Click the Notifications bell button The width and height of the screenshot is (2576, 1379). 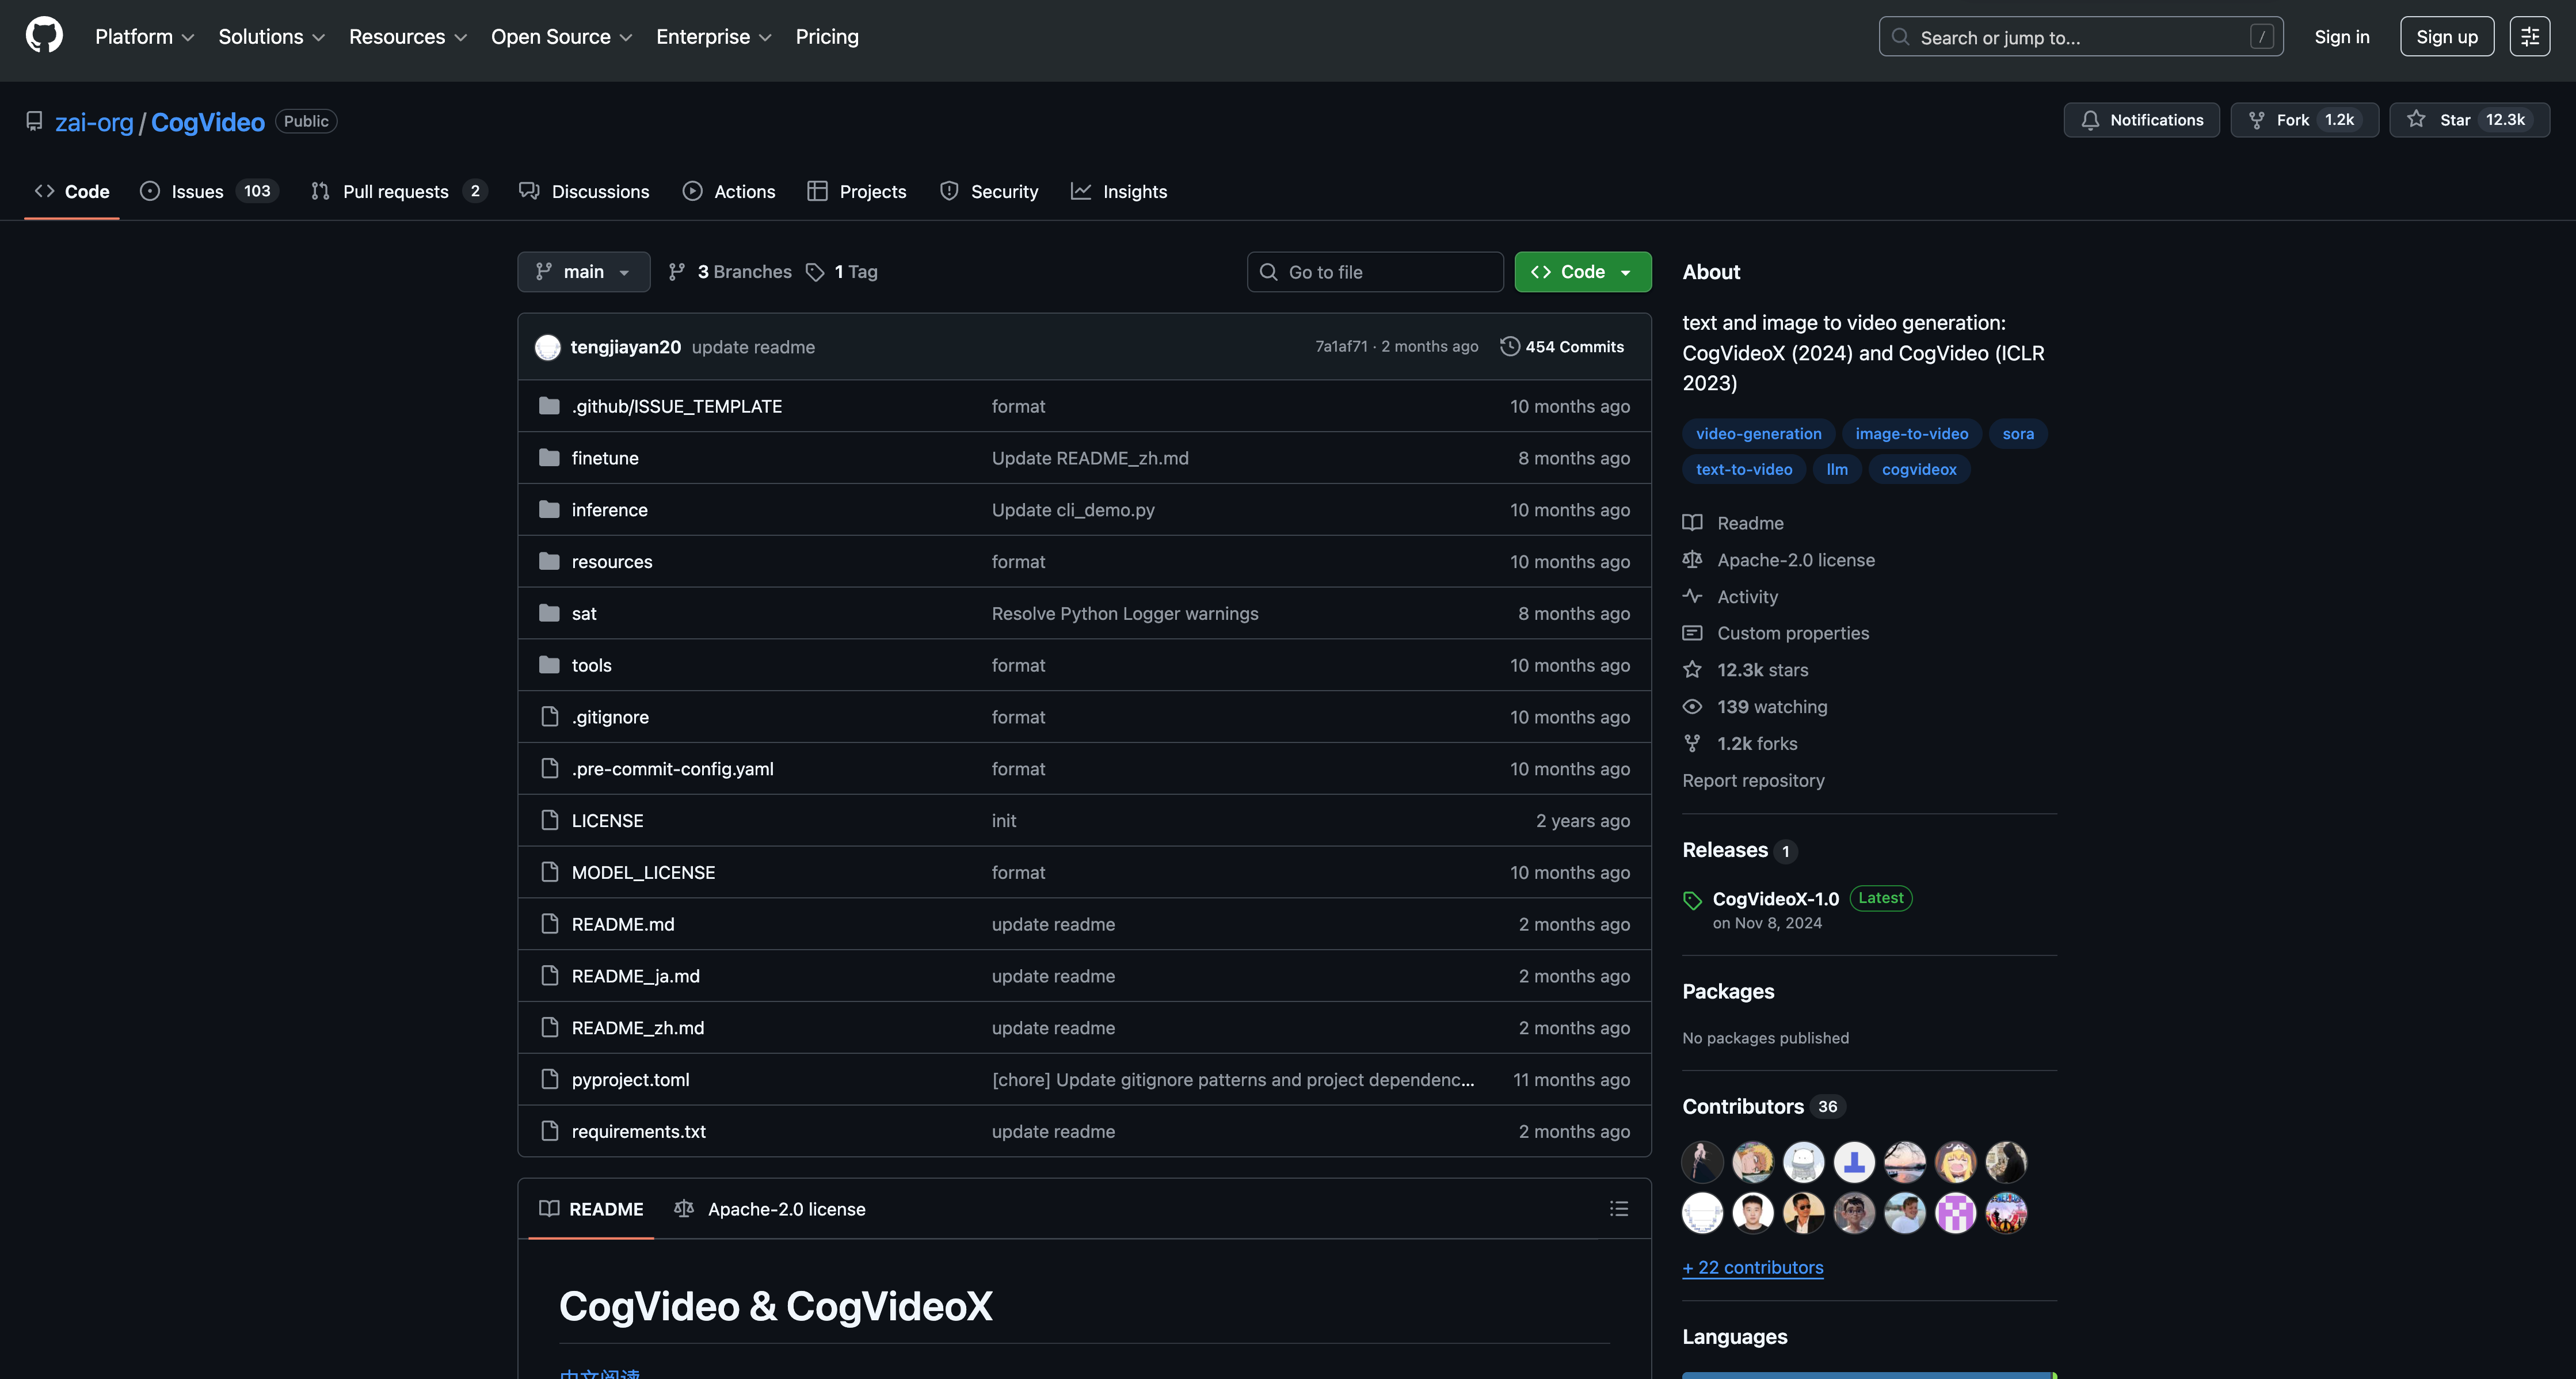2141,120
